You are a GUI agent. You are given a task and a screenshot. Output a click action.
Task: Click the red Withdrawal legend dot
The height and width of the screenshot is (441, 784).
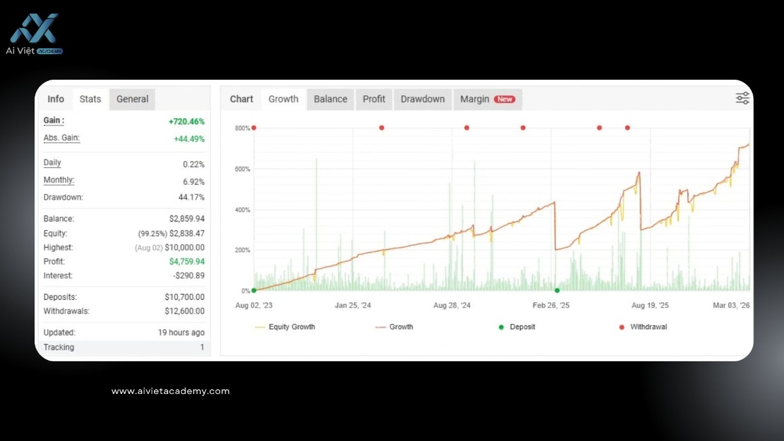(x=621, y=327)
